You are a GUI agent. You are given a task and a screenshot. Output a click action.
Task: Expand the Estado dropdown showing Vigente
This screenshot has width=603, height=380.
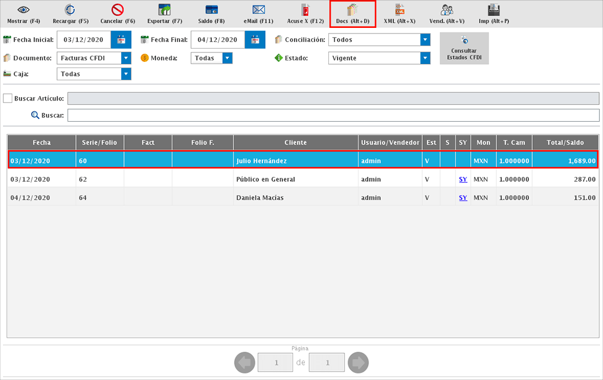(425, 58)
